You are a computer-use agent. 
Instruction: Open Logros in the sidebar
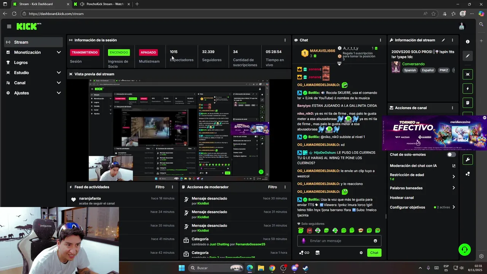tap(34, 62)
